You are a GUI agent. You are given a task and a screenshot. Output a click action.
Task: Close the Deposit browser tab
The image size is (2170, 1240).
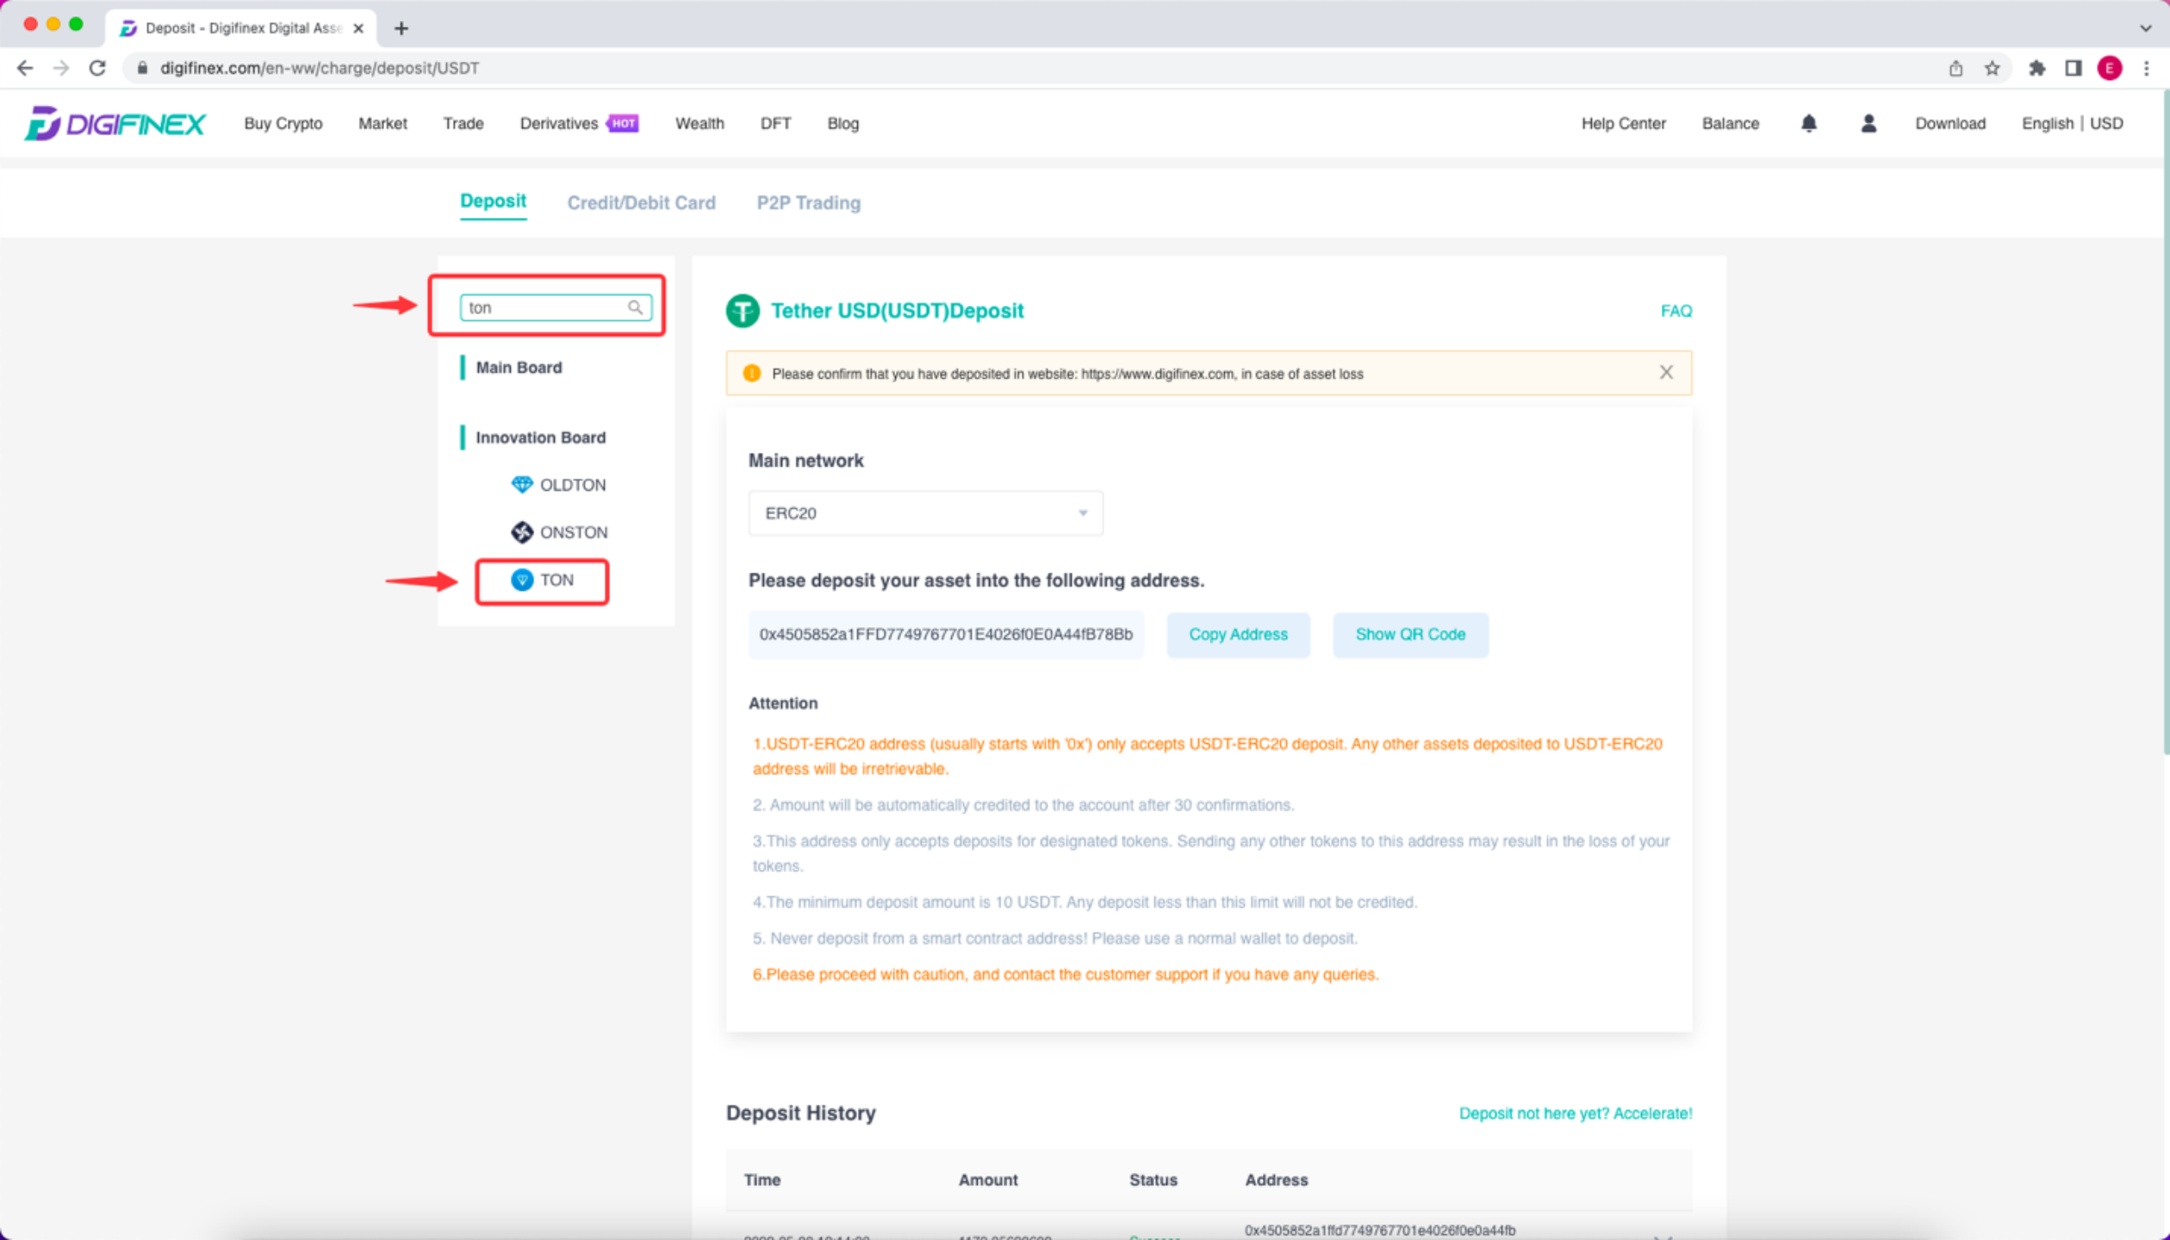tap(358, 28)
